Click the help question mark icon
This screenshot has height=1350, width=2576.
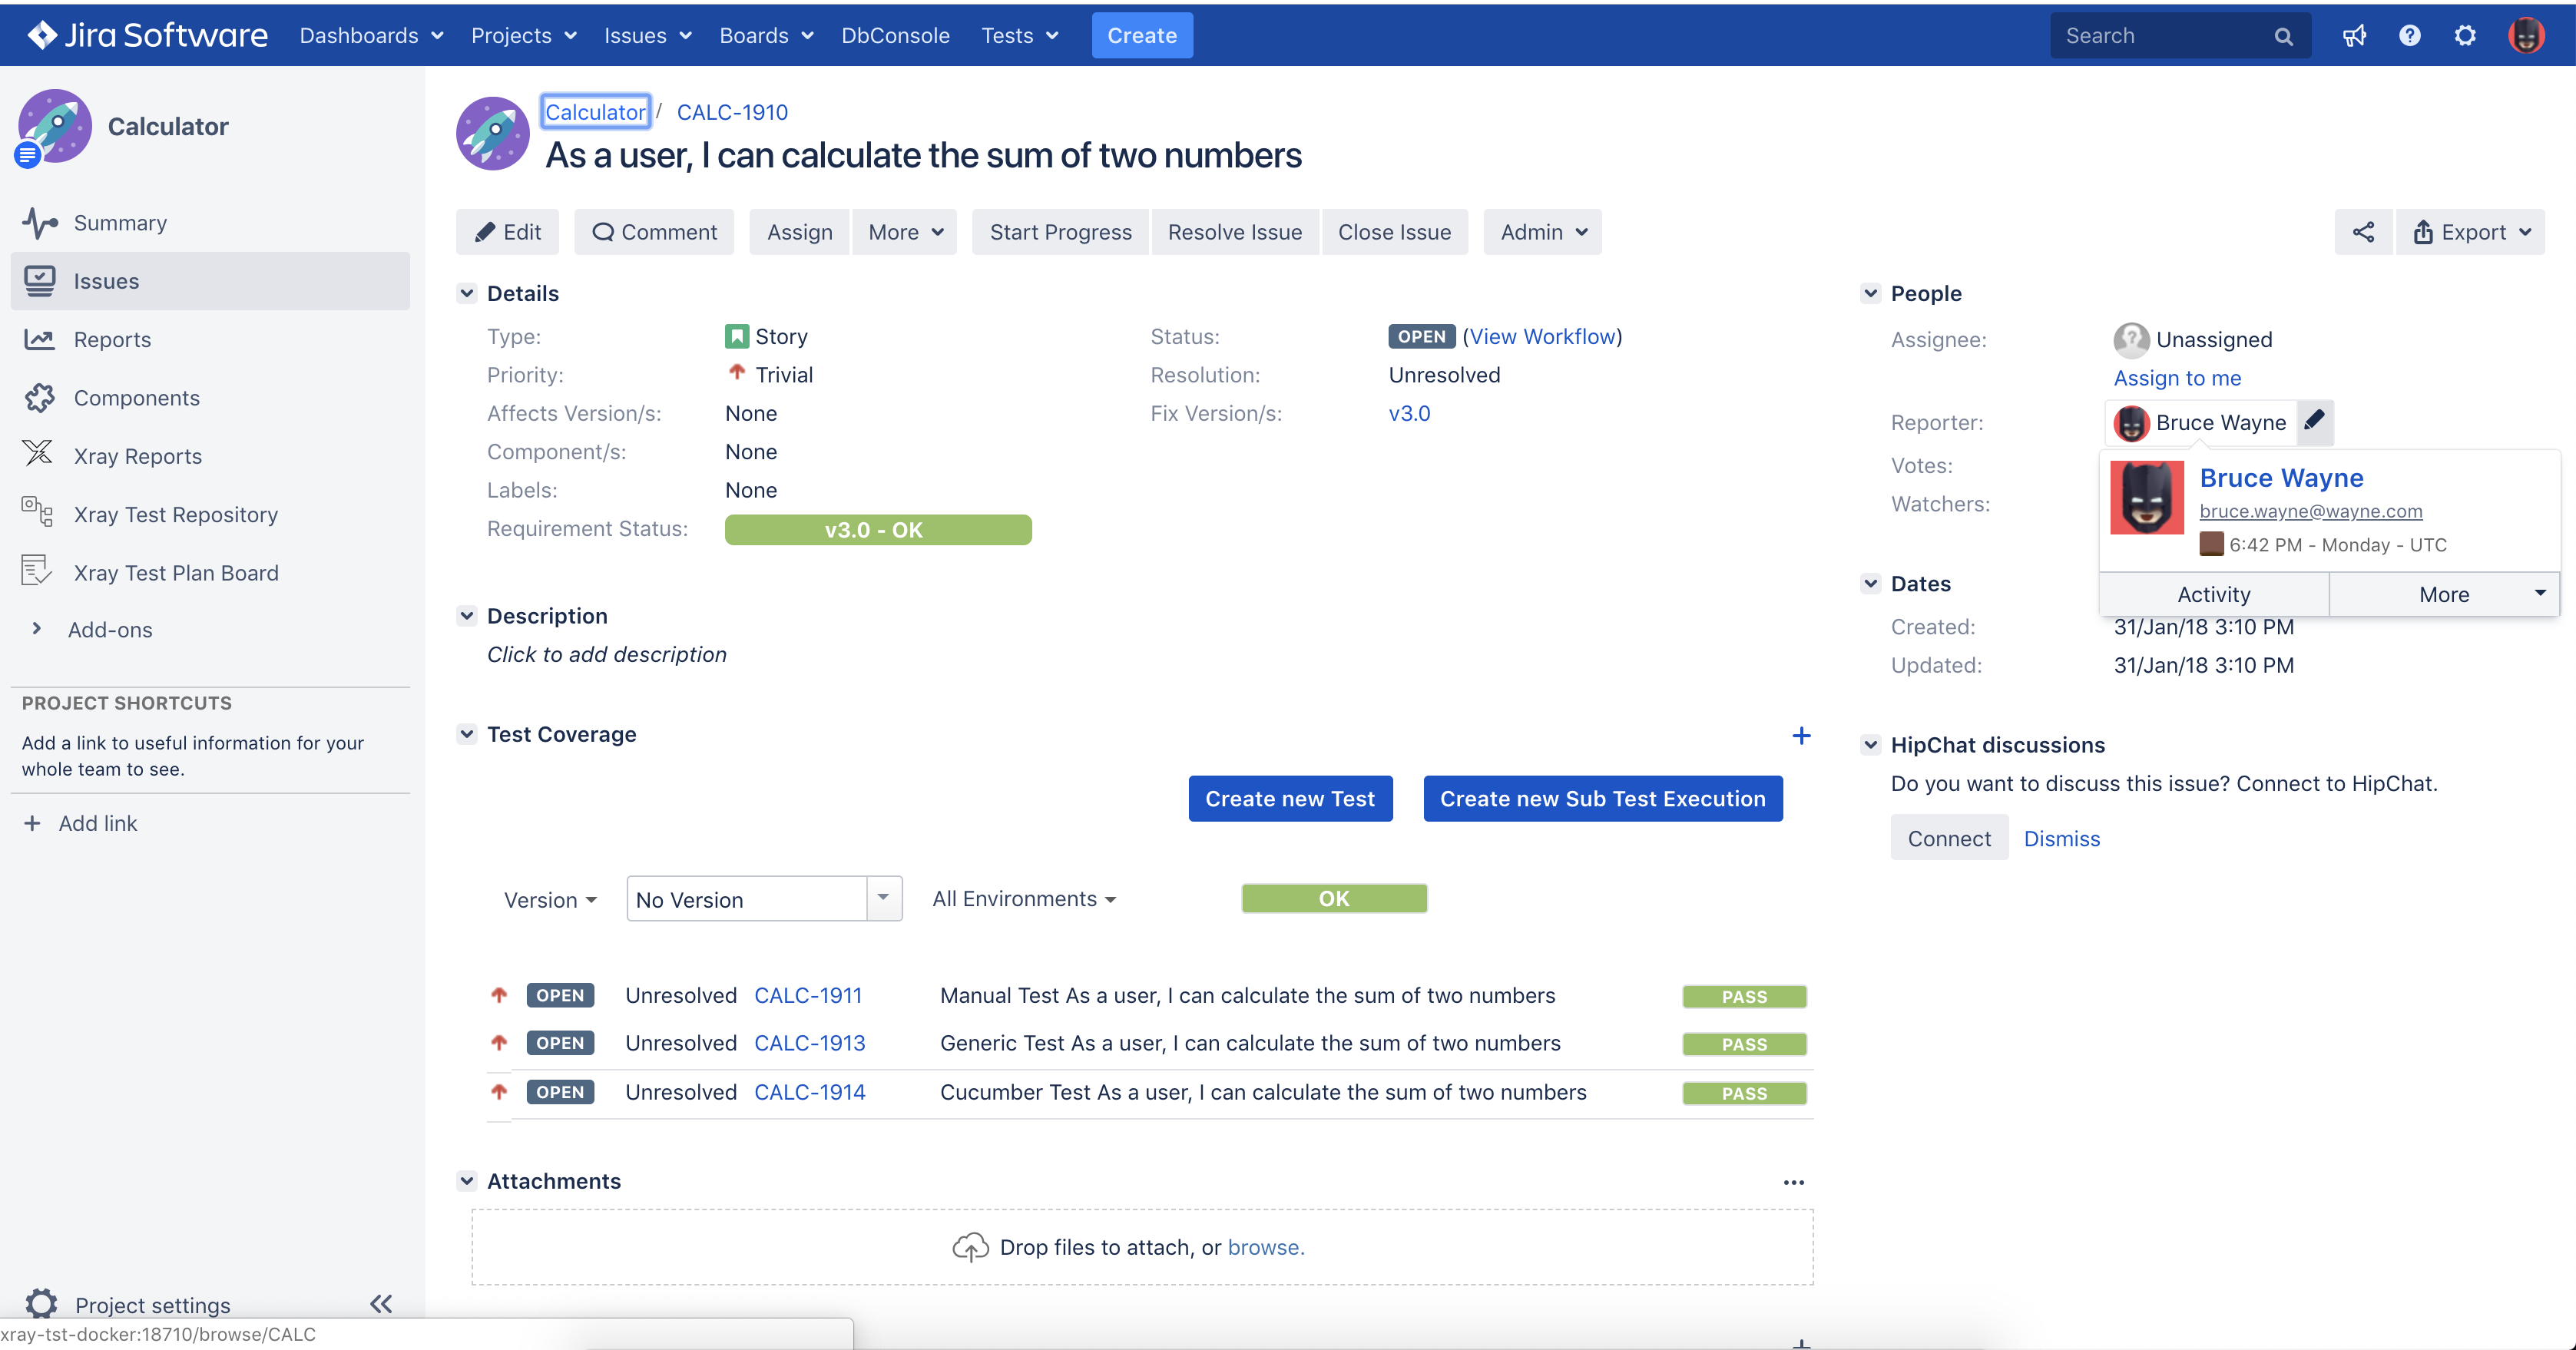[x=2409, y=36]
